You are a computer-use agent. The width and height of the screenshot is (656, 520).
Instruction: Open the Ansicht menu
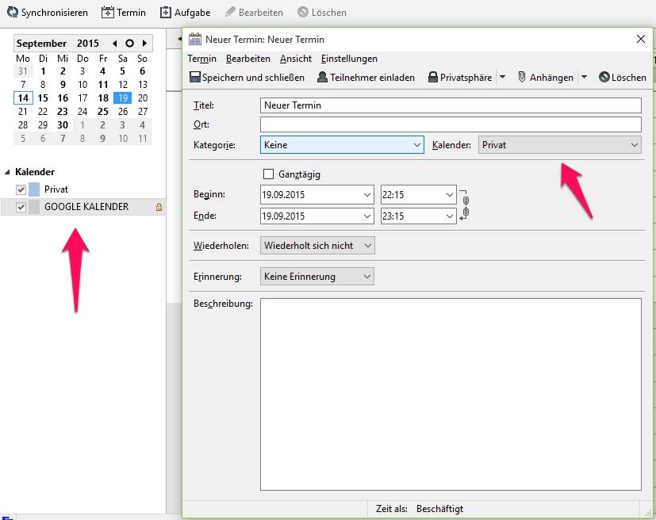(295, 59)
